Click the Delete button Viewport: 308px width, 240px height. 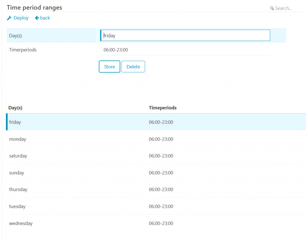click(x=133, y=67)
